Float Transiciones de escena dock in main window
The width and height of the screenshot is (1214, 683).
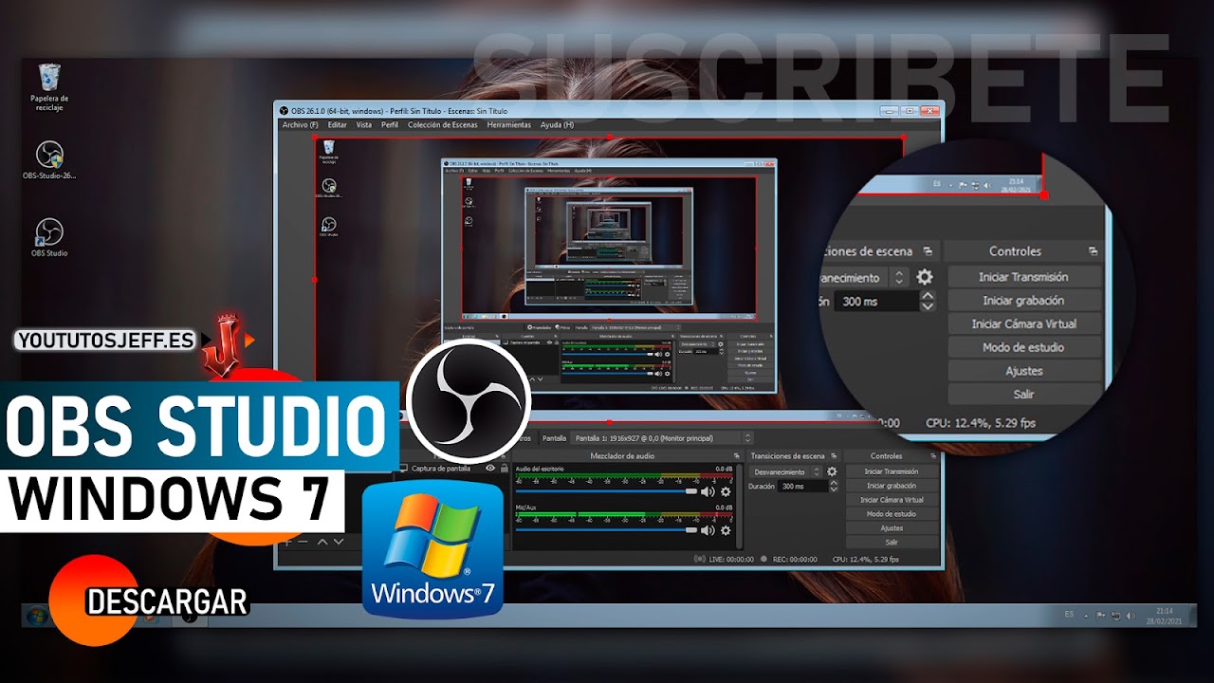pos(836,456)
